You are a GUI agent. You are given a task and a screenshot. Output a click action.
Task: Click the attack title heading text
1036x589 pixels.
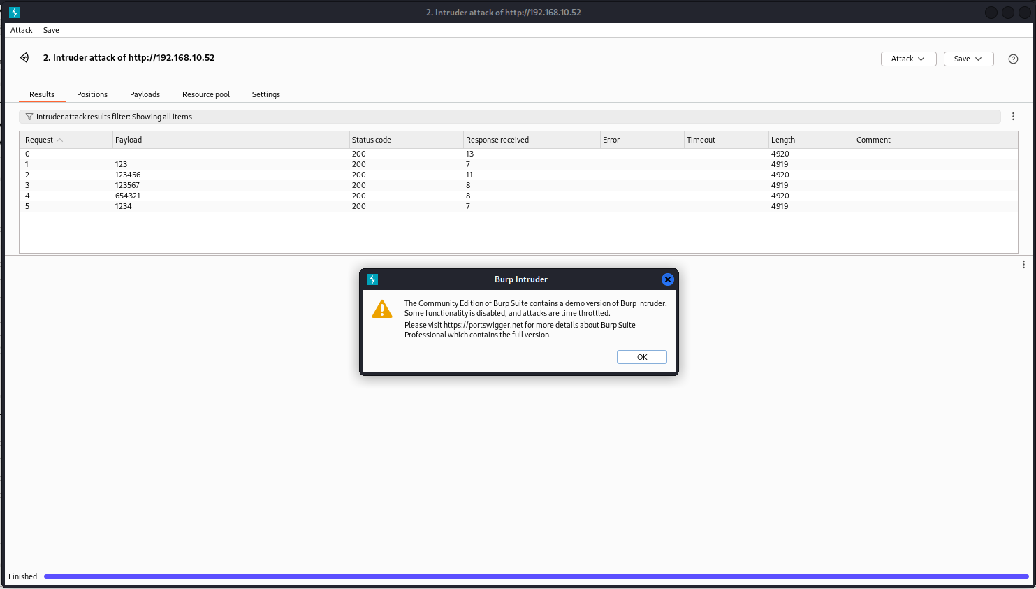coord(129,58)
